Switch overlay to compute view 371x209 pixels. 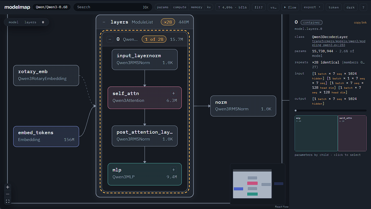180,7
